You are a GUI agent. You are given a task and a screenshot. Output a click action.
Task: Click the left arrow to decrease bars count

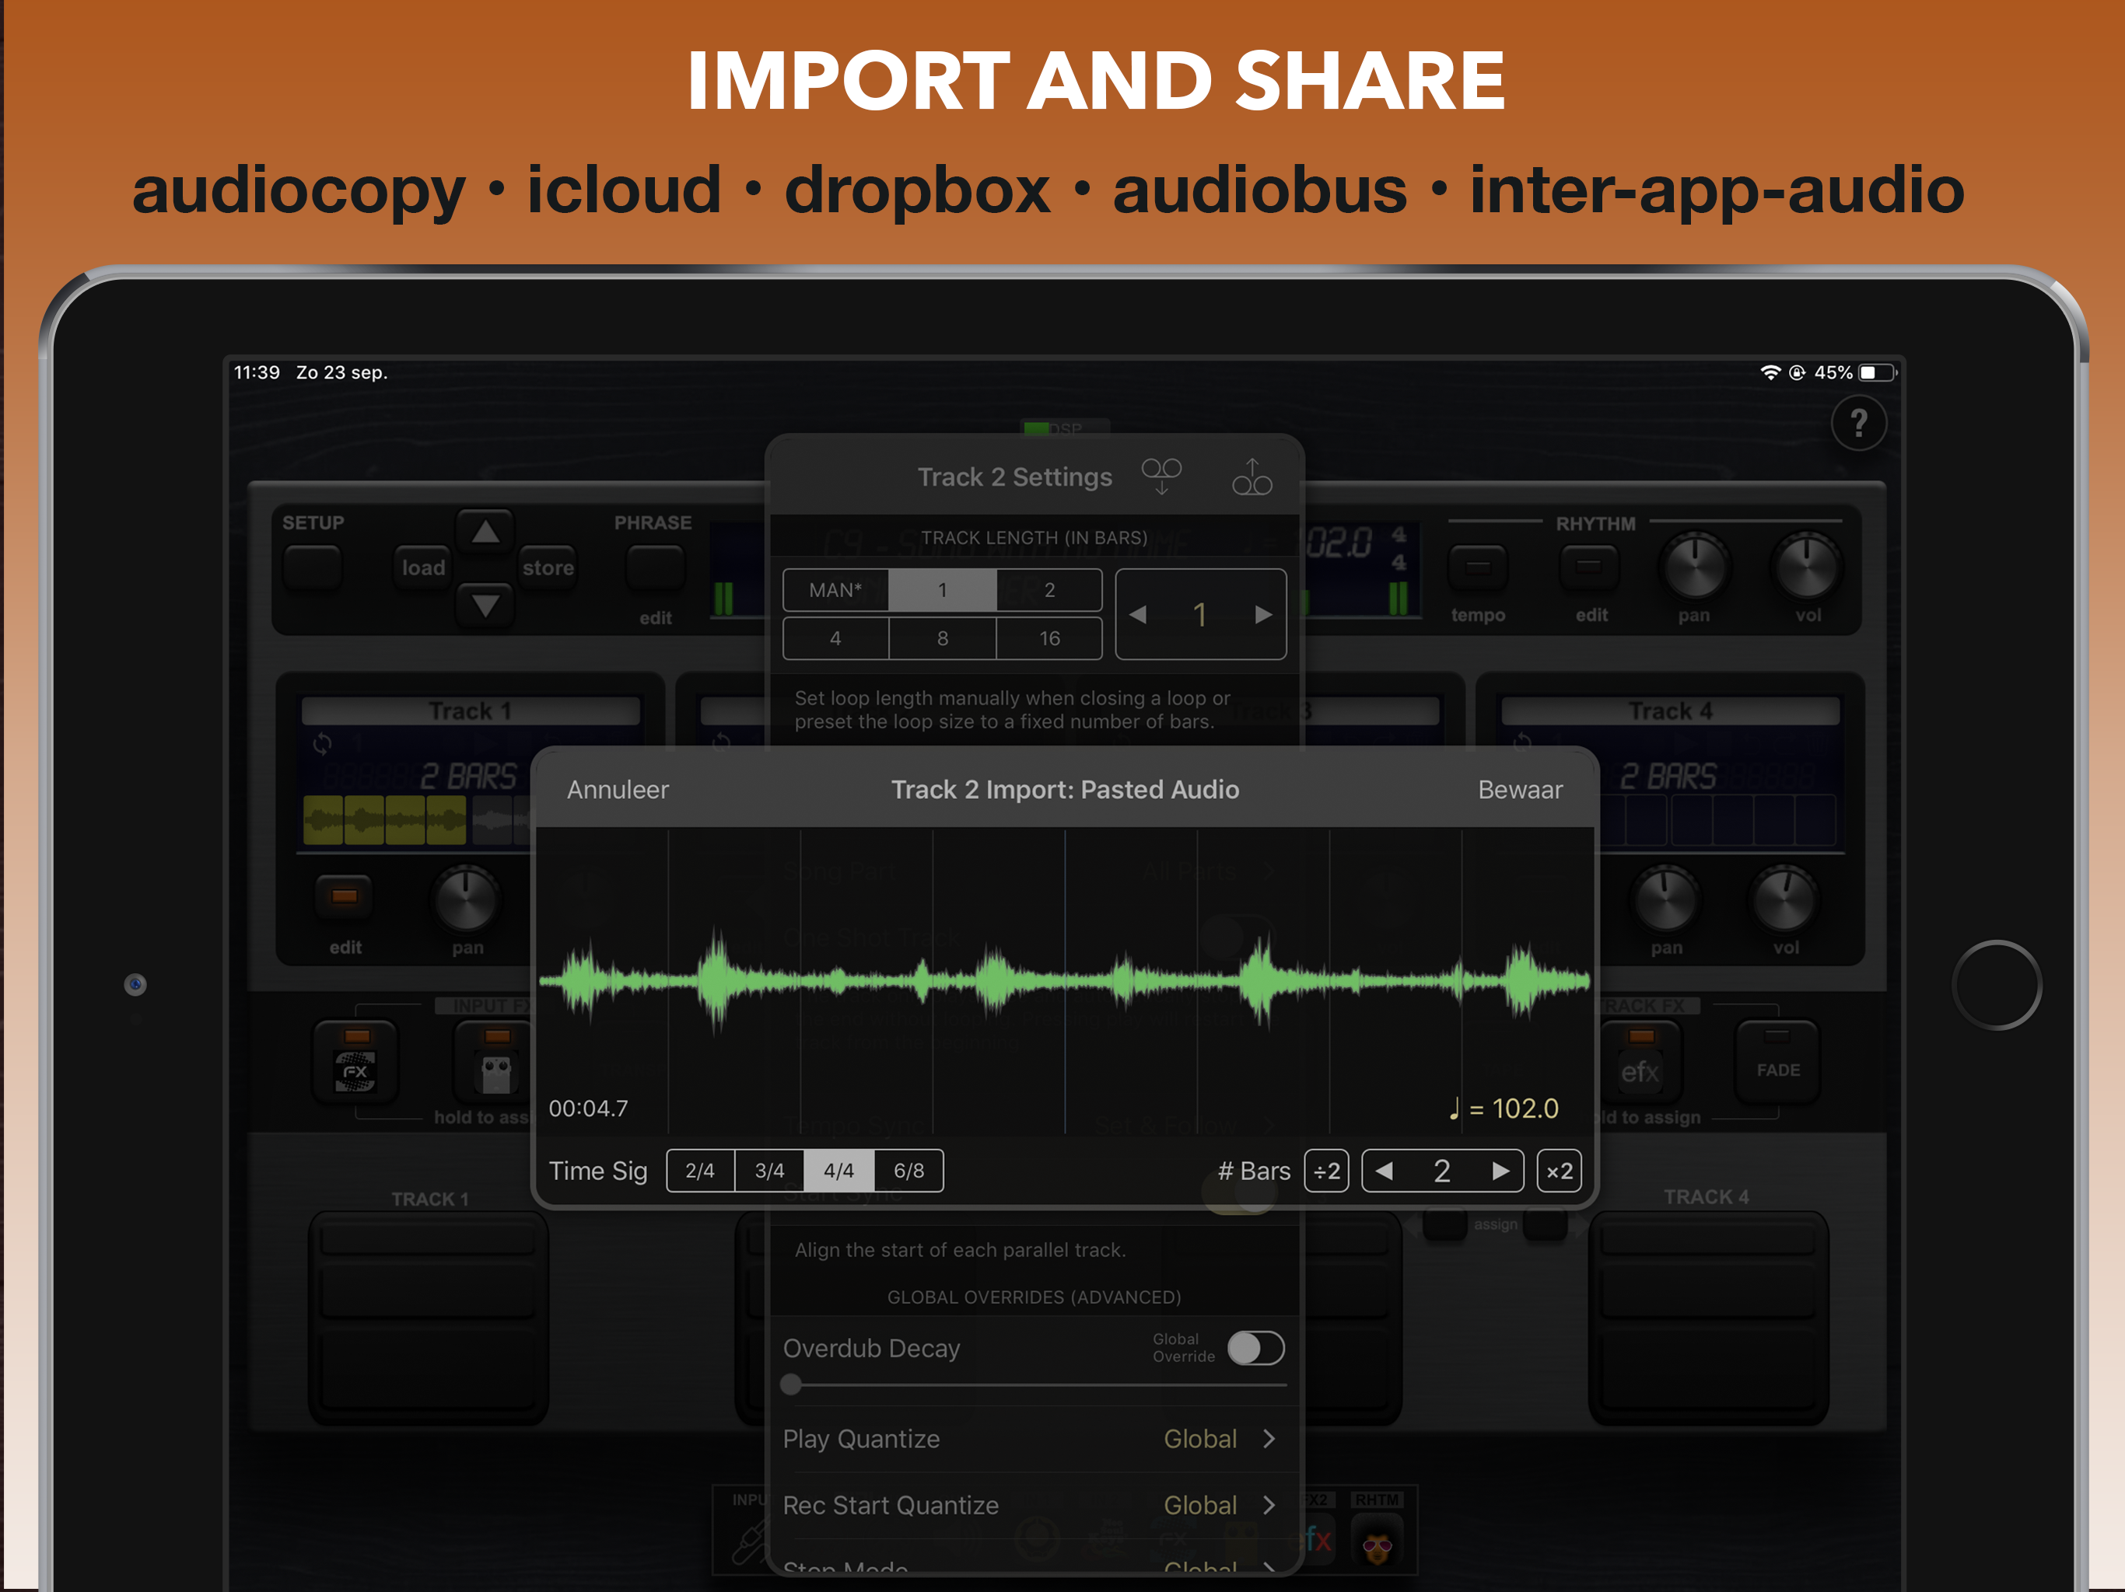(1385, 1171)
